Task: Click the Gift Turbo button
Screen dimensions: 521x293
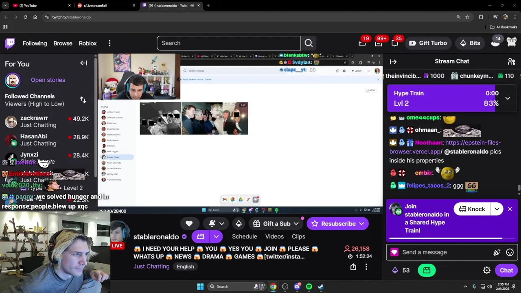Action: click(x=428, y=43)
